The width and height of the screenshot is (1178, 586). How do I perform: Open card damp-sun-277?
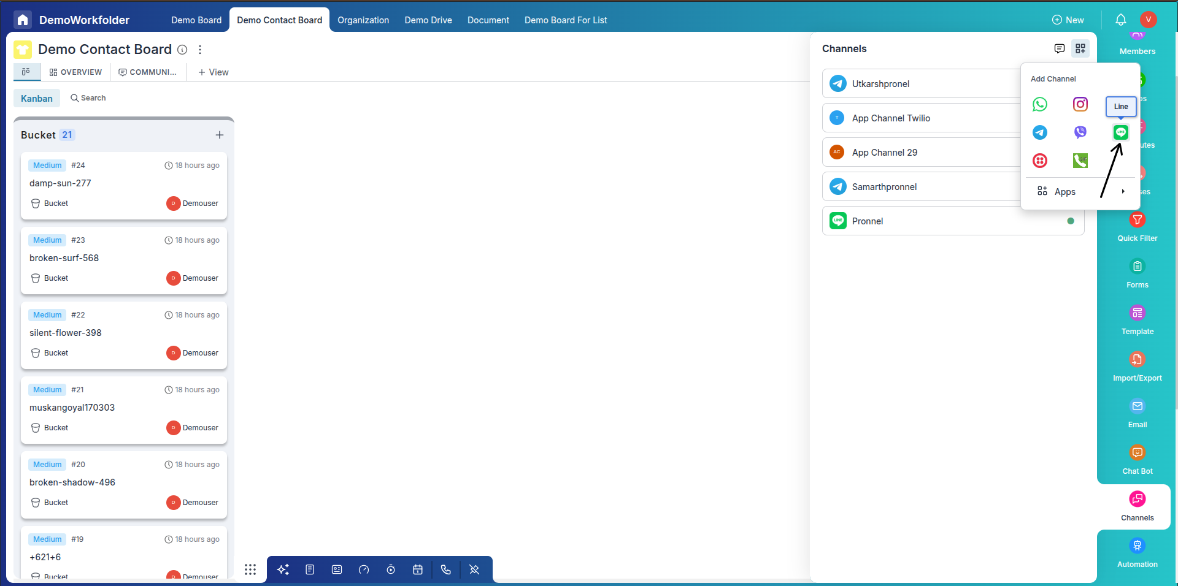[124, 186]
